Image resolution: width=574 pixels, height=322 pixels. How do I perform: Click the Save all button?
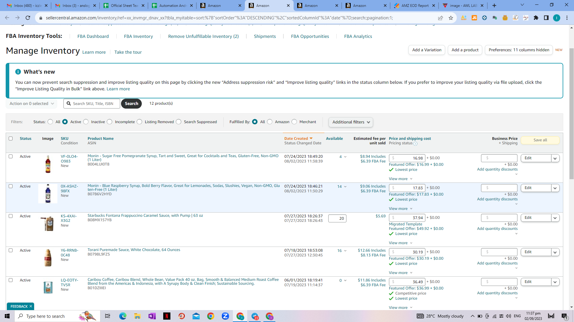click(540, 140)
